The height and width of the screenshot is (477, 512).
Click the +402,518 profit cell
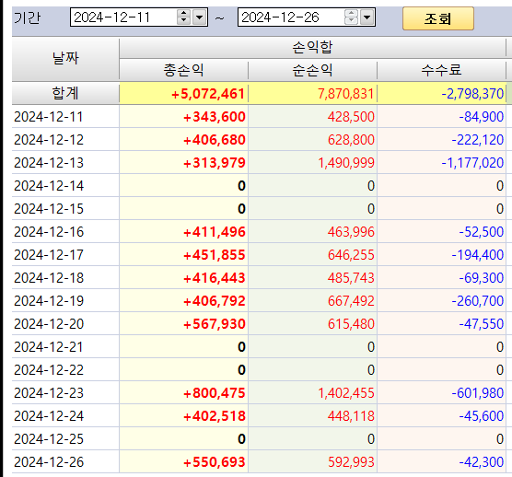(x=184, y=416)
